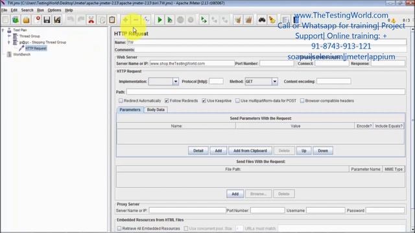
Task: Enable Redirect Automatically checkbox
Action: coord(121,101)
